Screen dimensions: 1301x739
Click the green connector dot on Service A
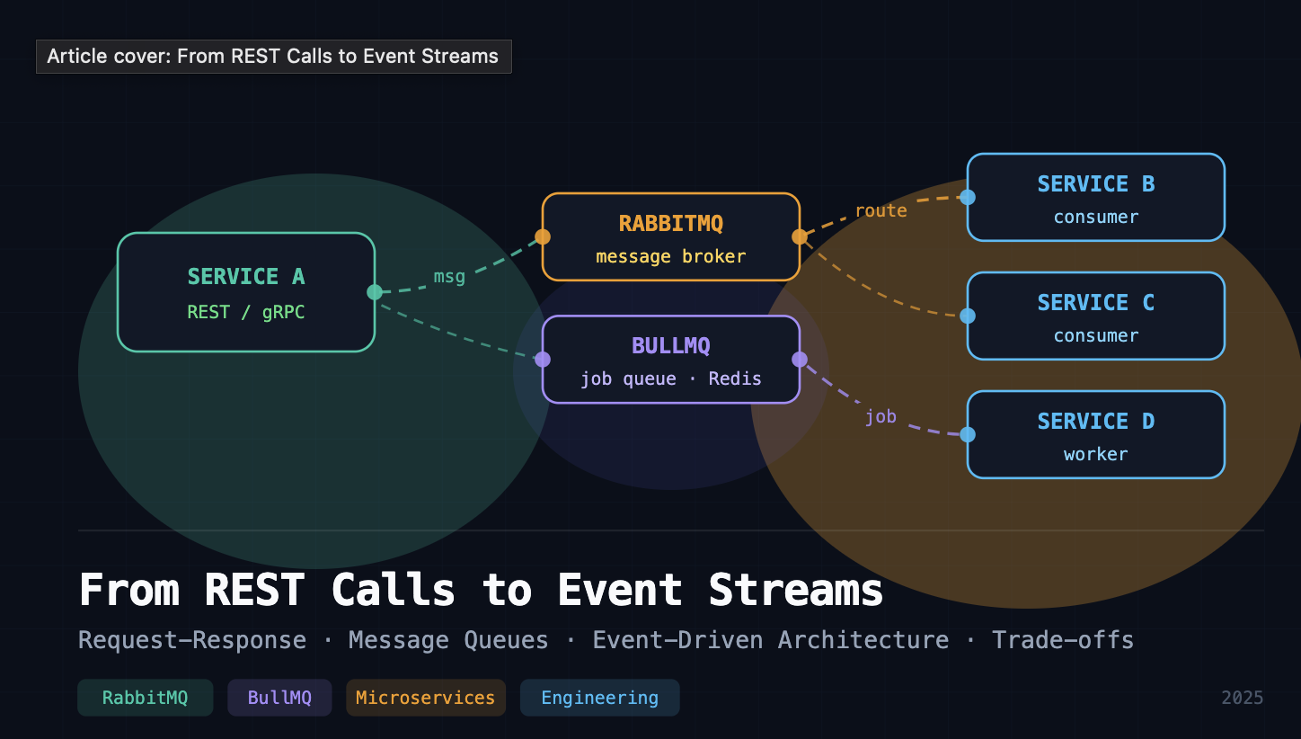point(375,292)
